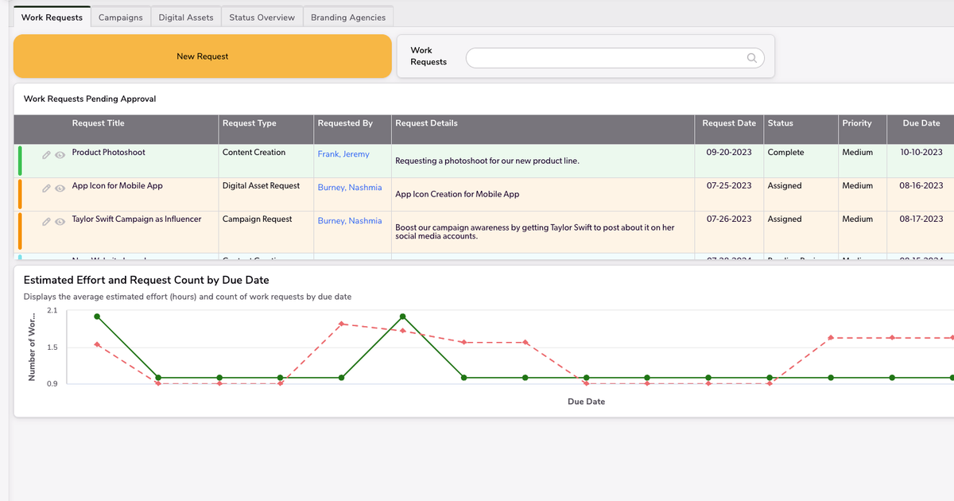Click the first pink diamond data point
This screenshot has width=954, height=501.
click(x=97, y=344)
